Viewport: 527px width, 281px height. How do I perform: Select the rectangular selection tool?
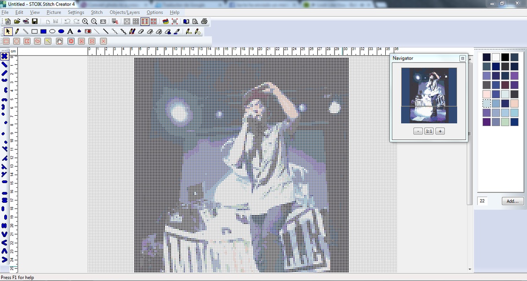click(x=6, y=41)
